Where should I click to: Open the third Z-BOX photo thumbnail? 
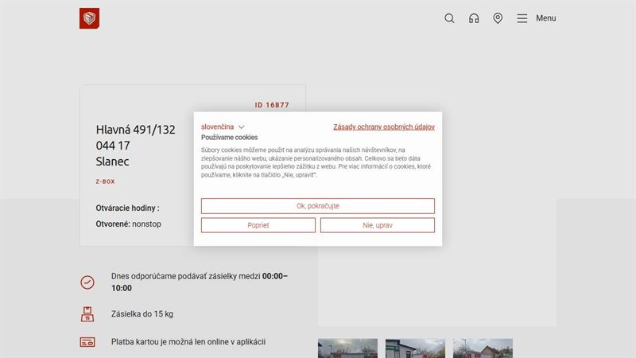(x=483, y=348)
